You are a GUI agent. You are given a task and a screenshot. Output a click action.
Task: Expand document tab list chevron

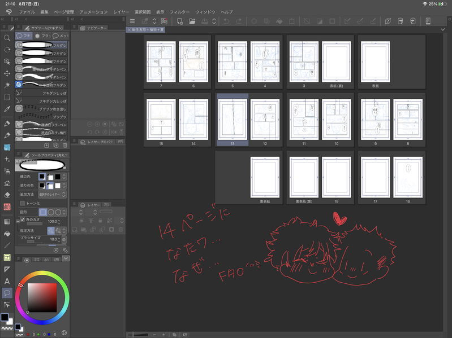coord(443,29)
